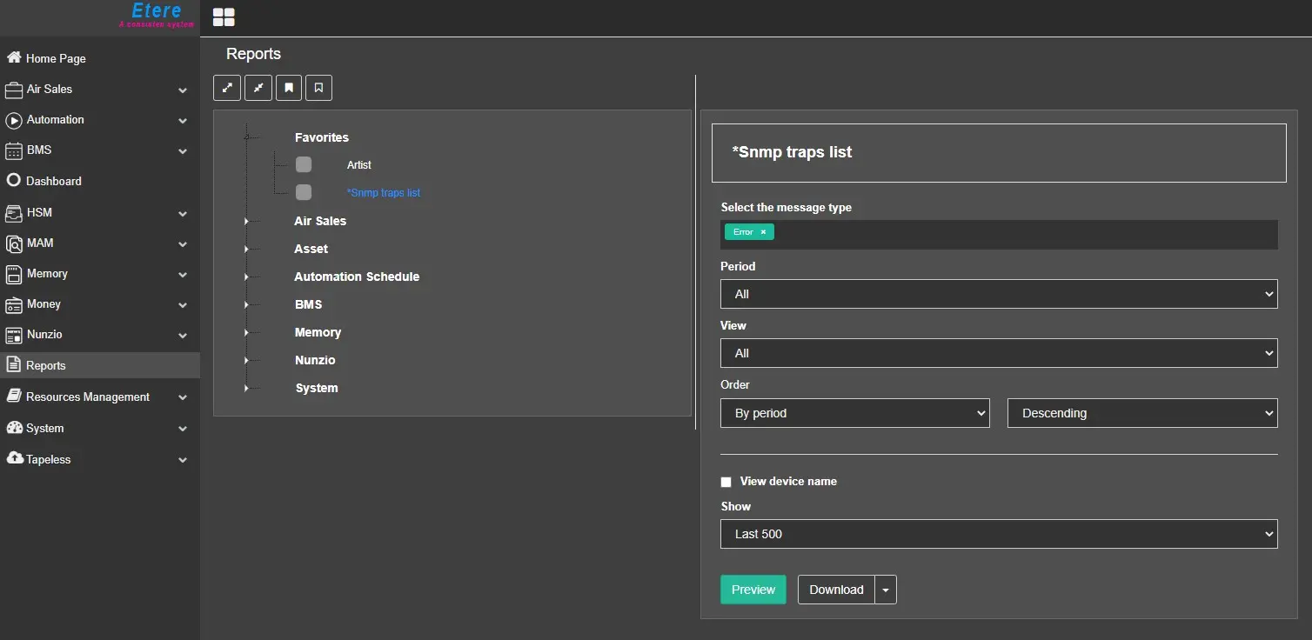Click the solid bookmark icon button
This screenshot has height=640, width=1312.
click(289, 88)
